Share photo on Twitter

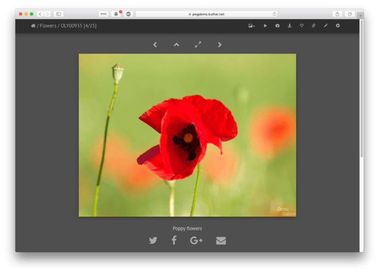pos(153,240)
